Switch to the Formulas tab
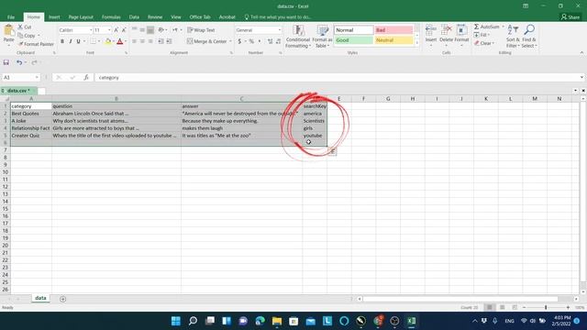This screenshot has height=330, width=587. (111, 16)
